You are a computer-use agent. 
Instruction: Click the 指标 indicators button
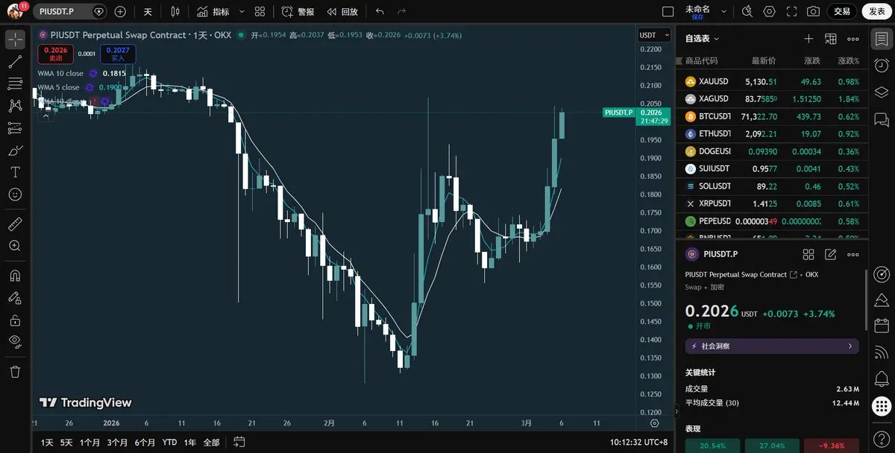[x=214, y=11]
